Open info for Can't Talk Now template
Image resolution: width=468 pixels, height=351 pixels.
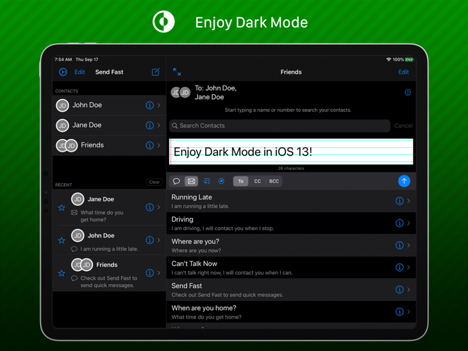[399, 267]
